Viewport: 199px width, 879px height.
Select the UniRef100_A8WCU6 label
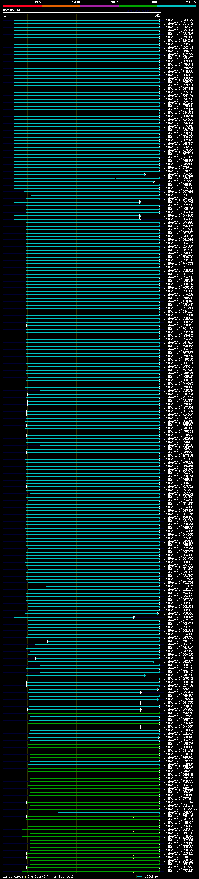tap(178, 380)
